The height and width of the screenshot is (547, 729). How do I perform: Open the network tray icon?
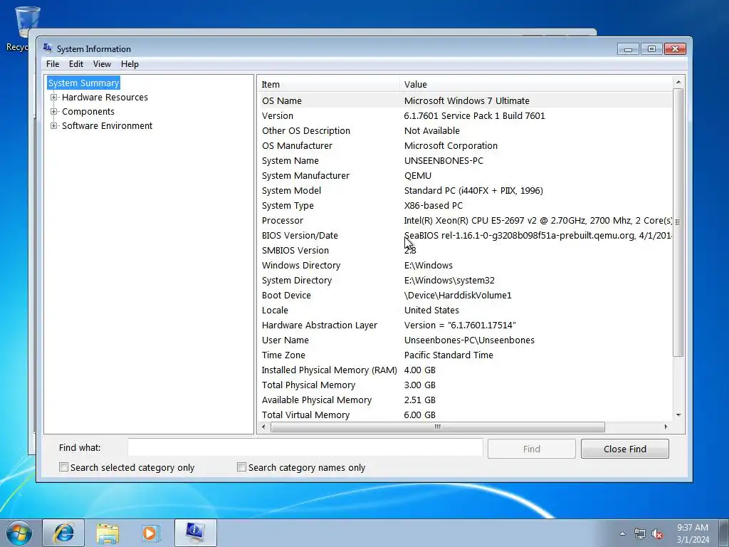[639, 533]
